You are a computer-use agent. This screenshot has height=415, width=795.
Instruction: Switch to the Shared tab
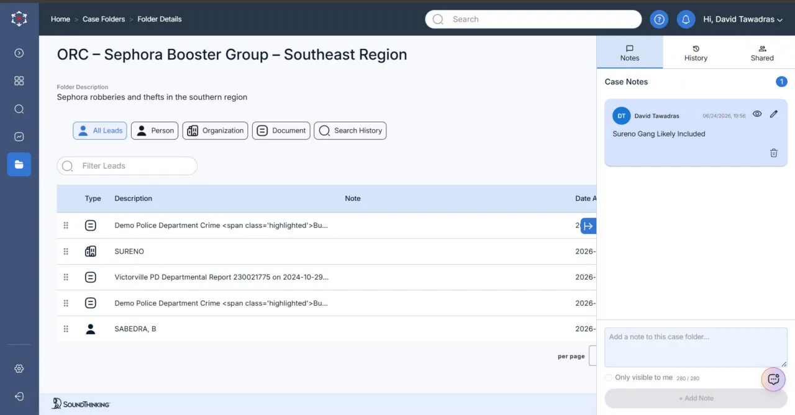point(762,53)
